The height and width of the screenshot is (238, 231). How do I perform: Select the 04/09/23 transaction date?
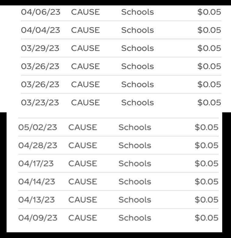tap(37, 218)
